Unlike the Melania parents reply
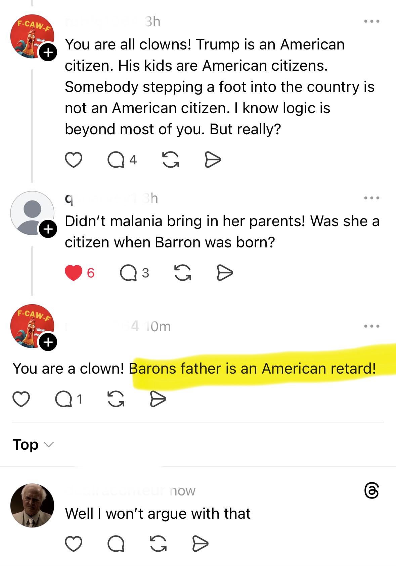The height and width of the screenshot is (586, 396). [x=73, y=273]
